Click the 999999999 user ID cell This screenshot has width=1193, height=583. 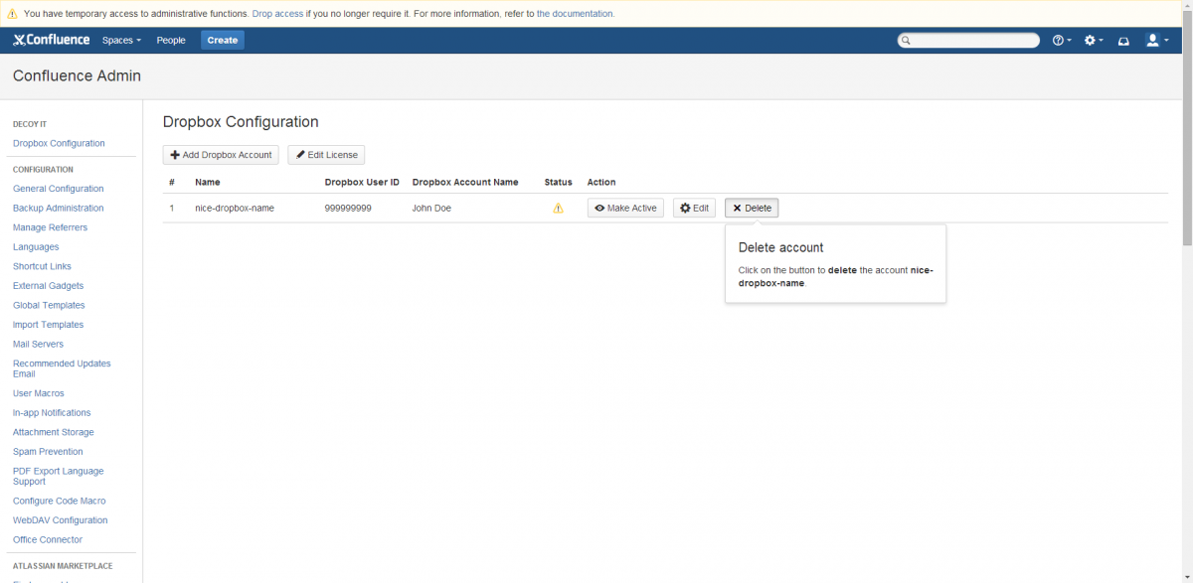348,209
